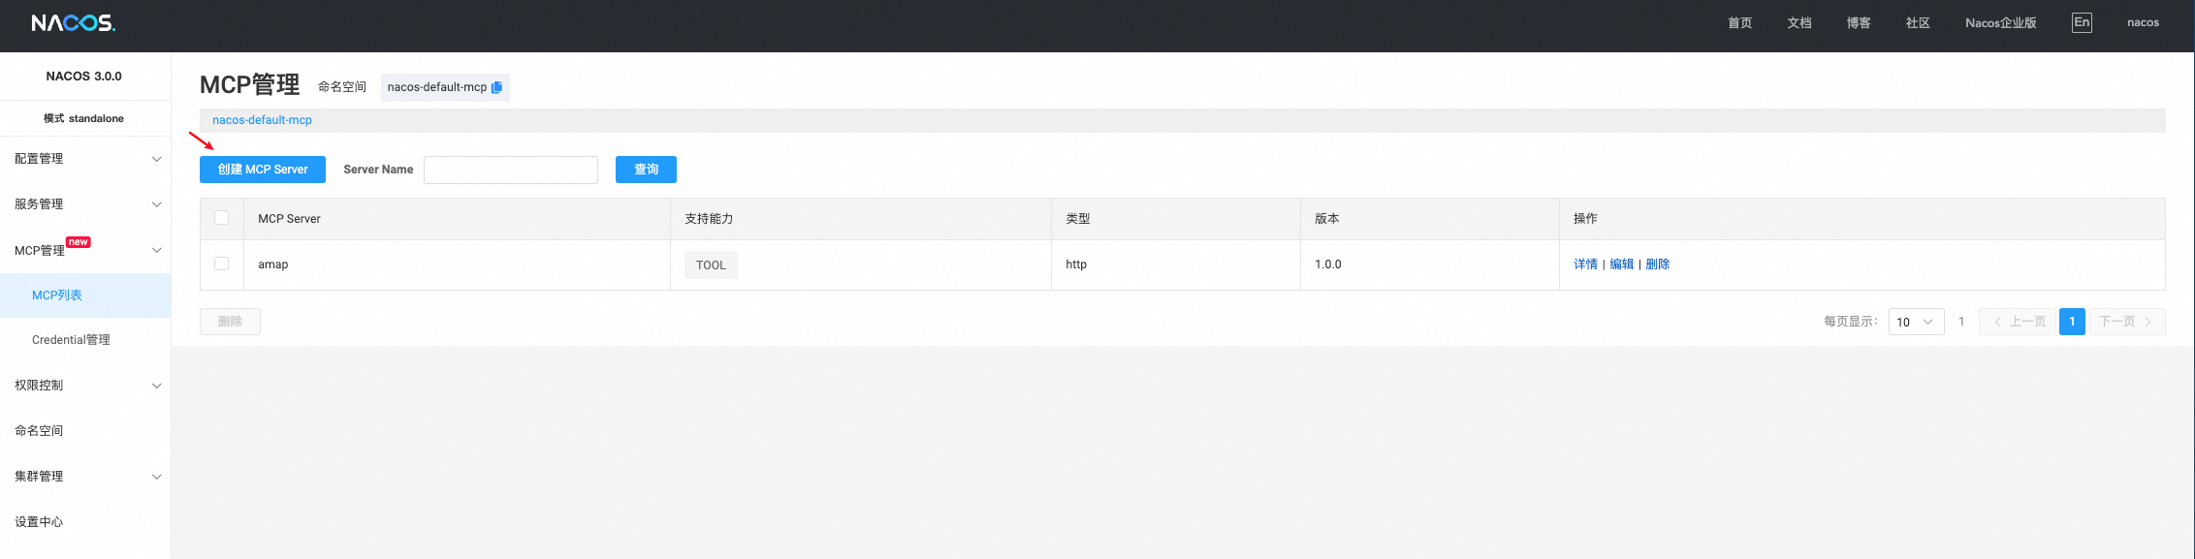Open 详情 for the amap server
The width and height of the screenshot is (2195, 559).
click(x=1585, y=264)
